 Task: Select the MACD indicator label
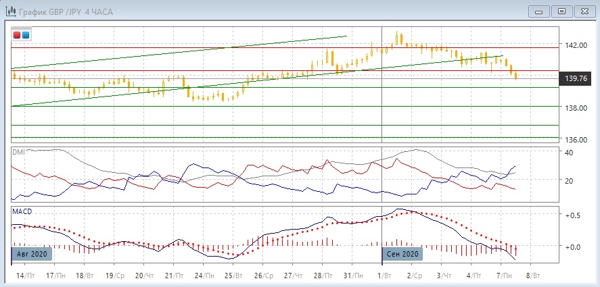22,211
